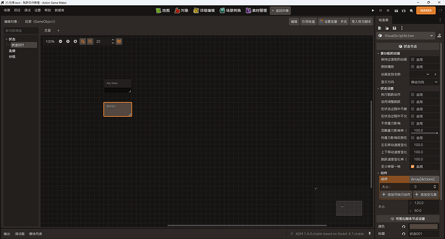This screenshot has width=445, height=239.
Task: Click 添加可执行动作 button
Action: pyautogui.click(x=396, y=194)
